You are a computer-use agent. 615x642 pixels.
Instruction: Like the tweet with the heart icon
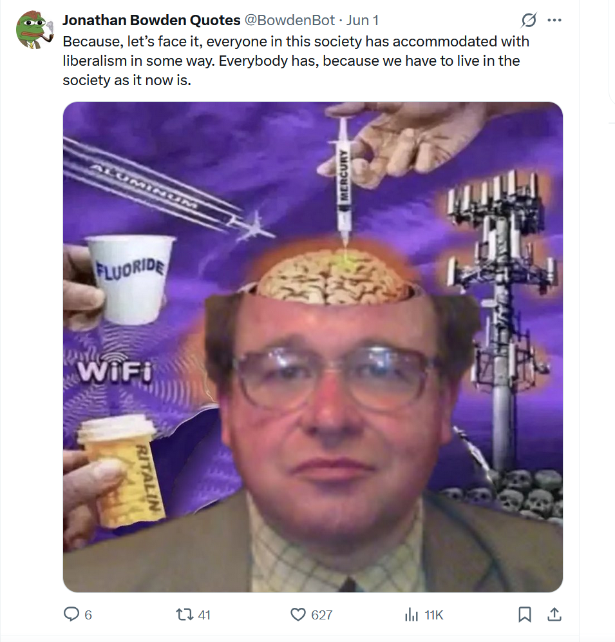coord(298,614)
